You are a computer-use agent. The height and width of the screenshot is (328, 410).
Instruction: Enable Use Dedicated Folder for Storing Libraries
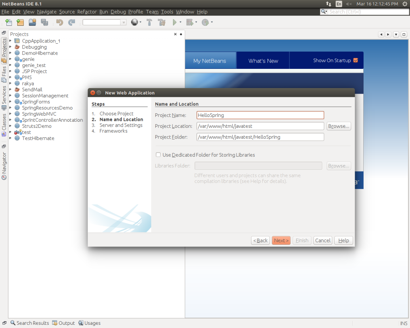tap(158, 155)
